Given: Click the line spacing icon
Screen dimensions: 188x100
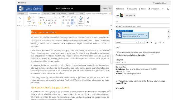Looking at the screenshot, I should 64,23.
